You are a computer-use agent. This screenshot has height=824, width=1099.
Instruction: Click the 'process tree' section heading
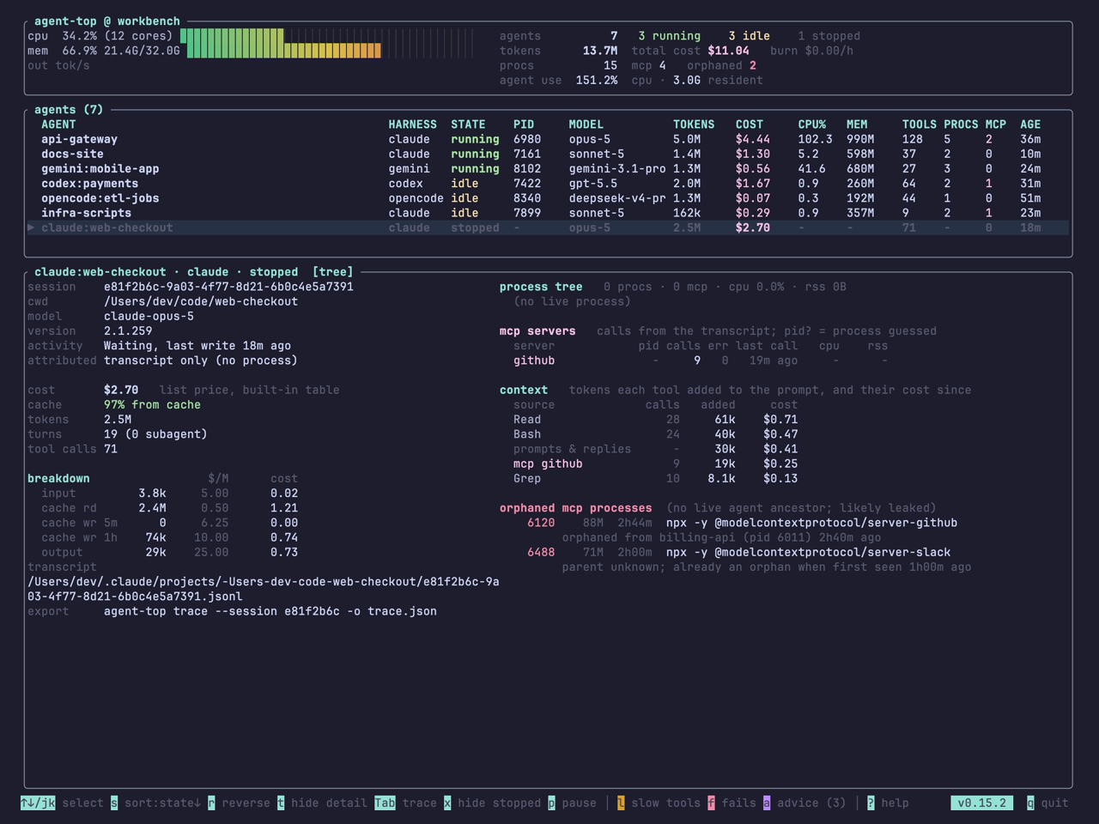pos(541,287)
